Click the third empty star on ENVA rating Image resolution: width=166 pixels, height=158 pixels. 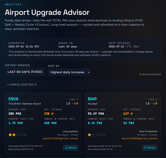(x=18, y=135)
